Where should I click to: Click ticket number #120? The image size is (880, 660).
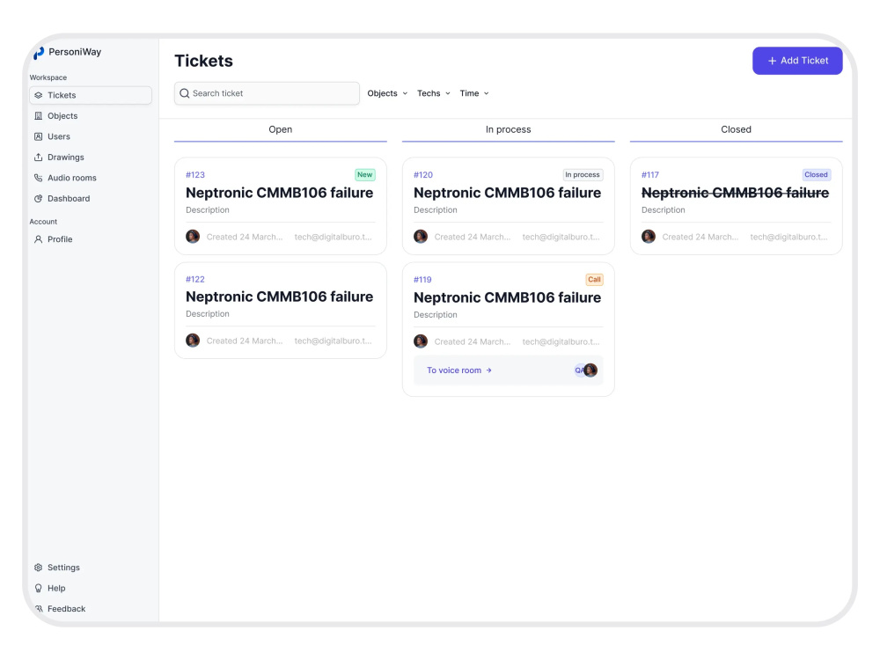(x=423, y=175)
